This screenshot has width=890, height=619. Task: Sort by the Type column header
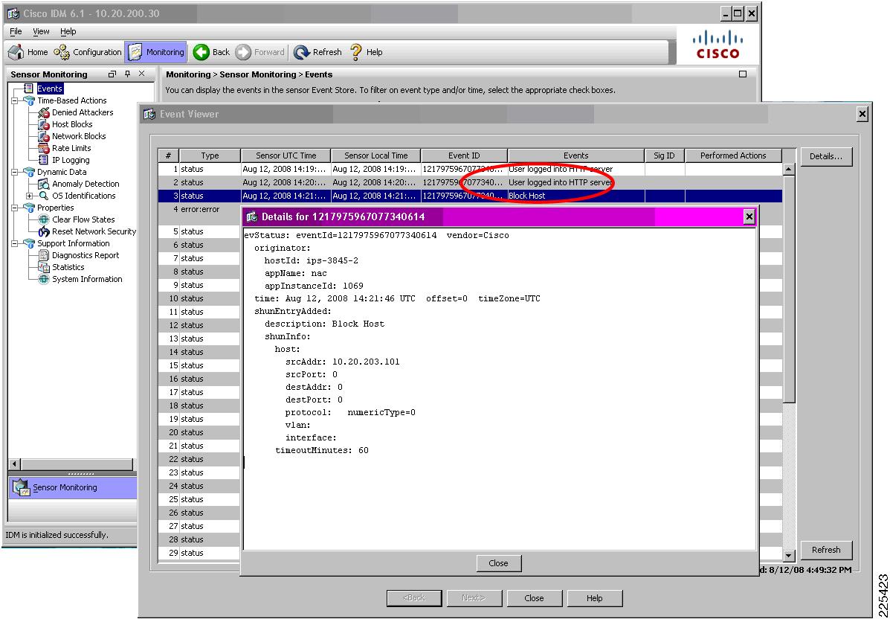point(210,155)
